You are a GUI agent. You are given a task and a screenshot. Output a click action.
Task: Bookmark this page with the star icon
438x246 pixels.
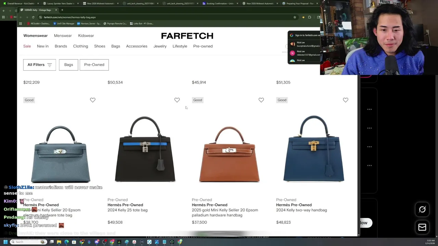click(x=295, y=17)
